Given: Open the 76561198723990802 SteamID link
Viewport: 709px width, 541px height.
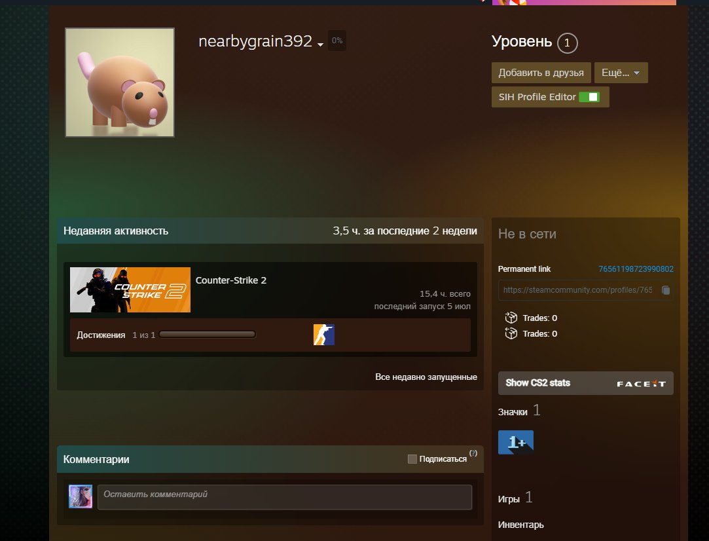Looking at the screenshot, I should (636, 269).
